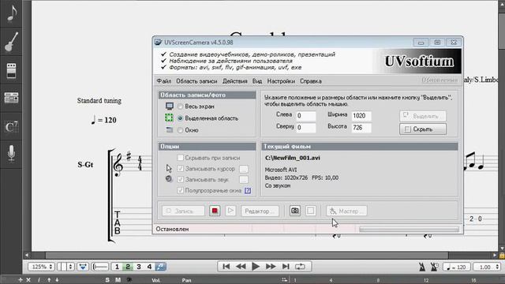Viewport: 505px width, 284px height.
Task: Open the 125% zoom dropdown
Action: pos(41,267)
